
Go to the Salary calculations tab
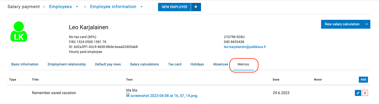click(144, 64)
